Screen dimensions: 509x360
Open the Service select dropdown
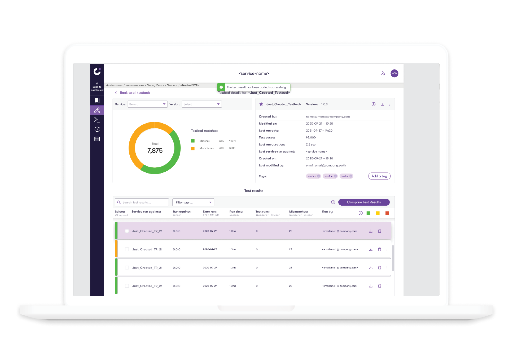pyautogui.click(x=148, y=104)
